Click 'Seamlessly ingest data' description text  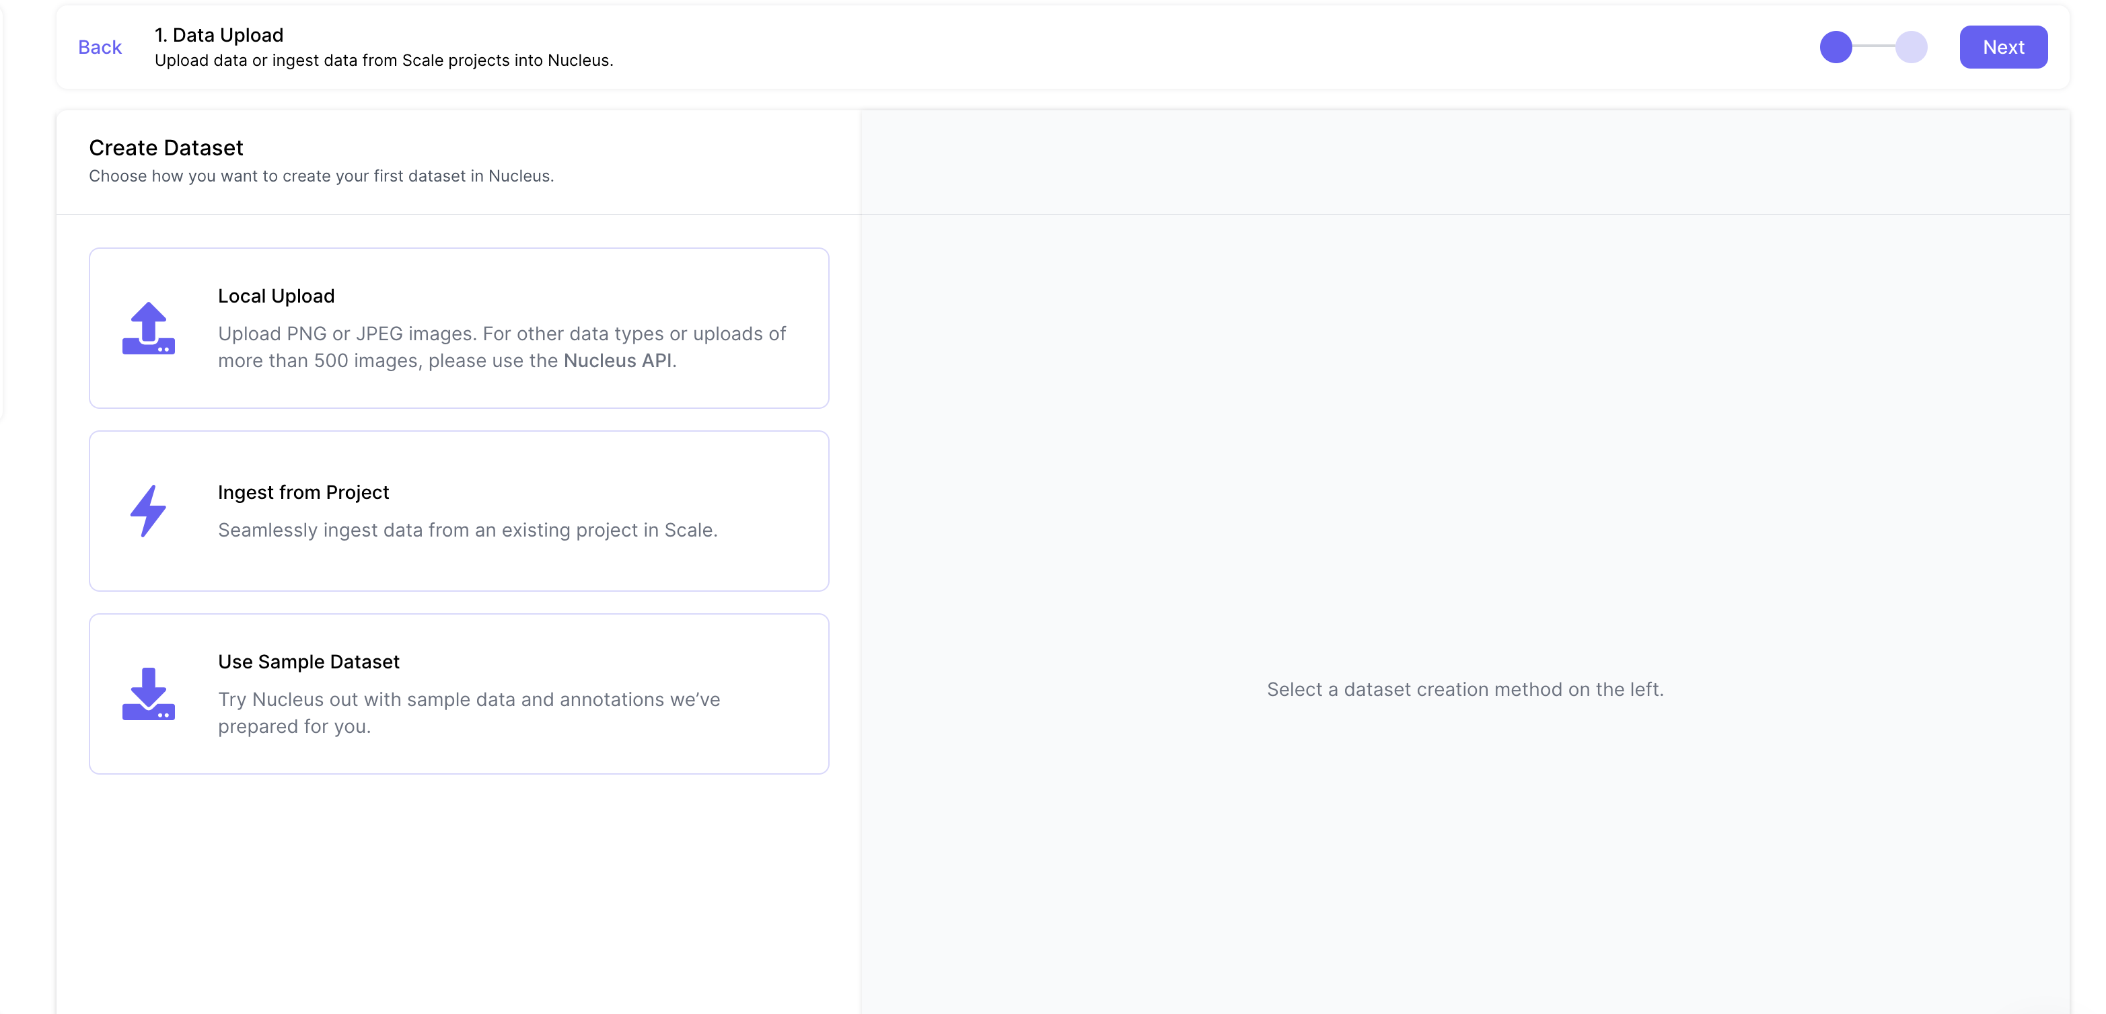pyautogui.click(x=467, y=529)
